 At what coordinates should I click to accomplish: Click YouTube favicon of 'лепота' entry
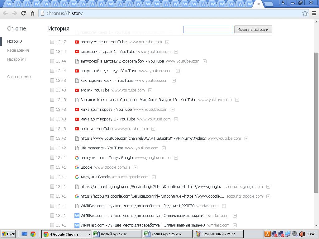coord(77,129)
